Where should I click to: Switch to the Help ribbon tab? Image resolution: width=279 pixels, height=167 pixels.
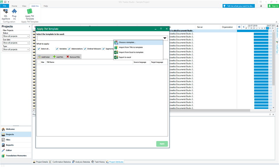(46, 6)
